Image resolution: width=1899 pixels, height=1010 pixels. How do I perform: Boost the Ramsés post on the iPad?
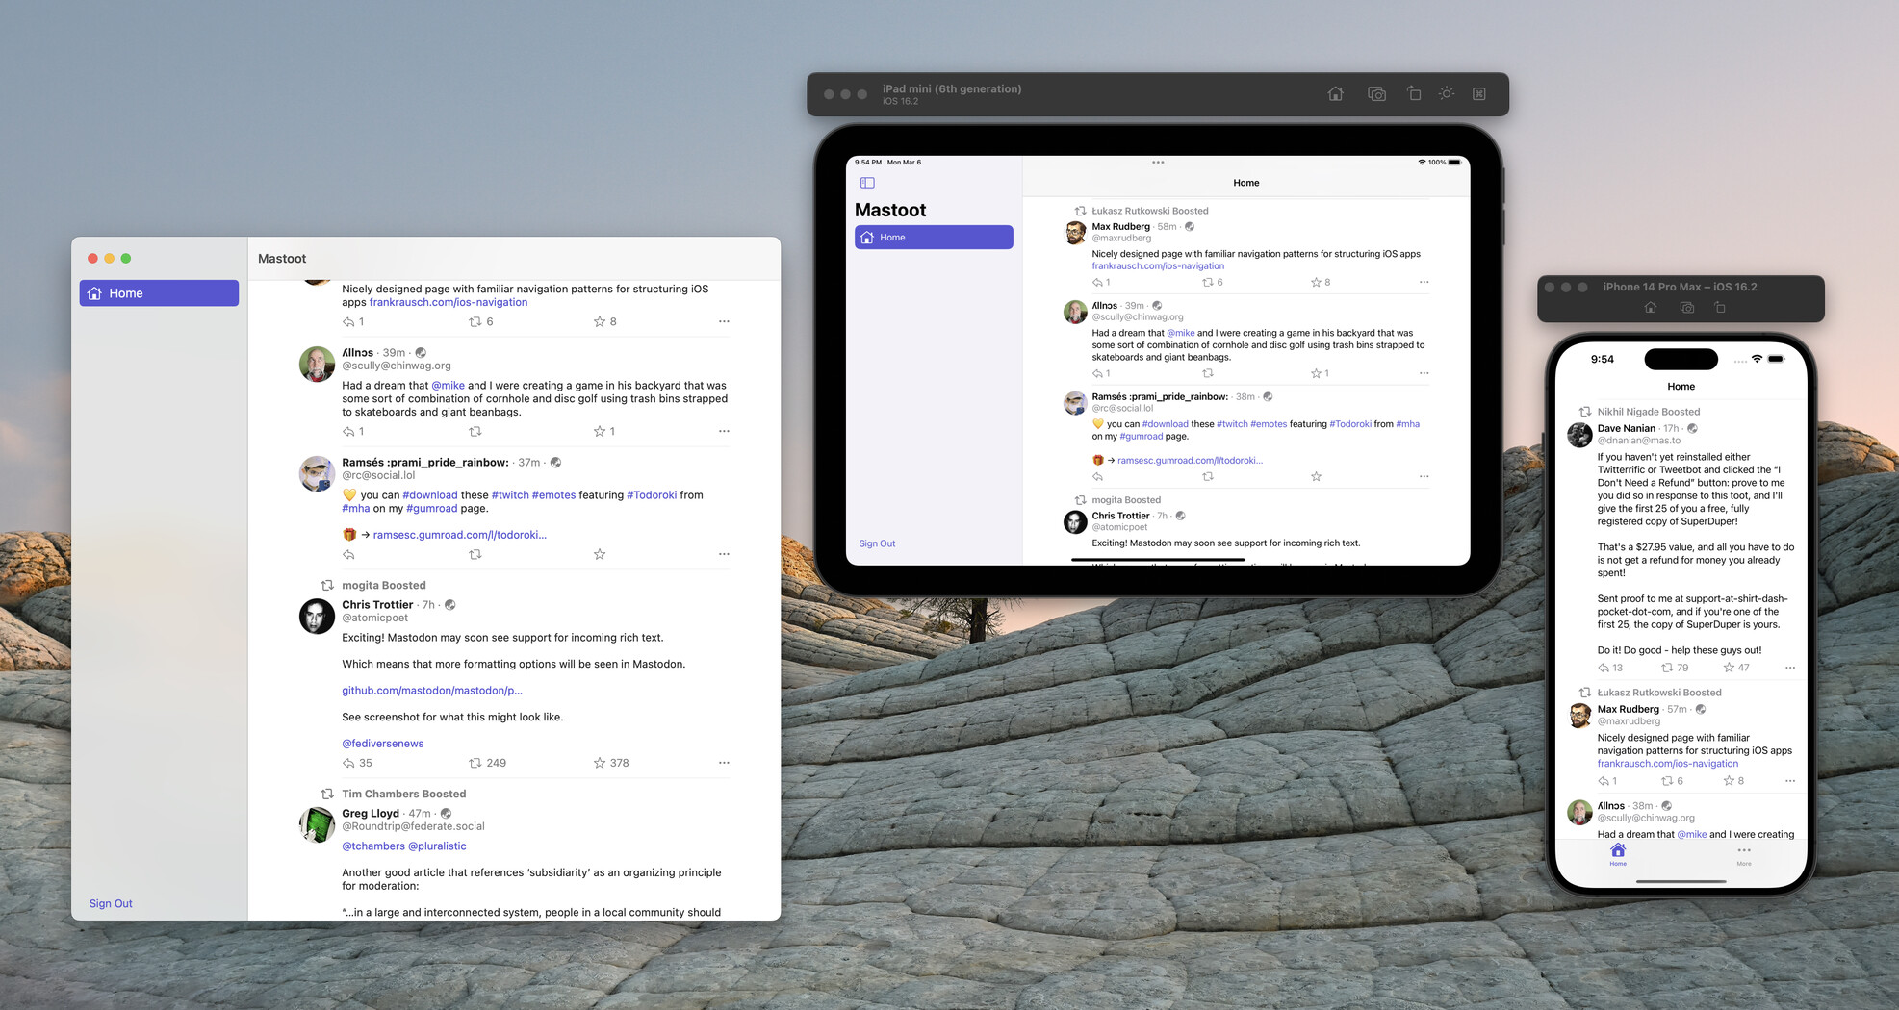click(1208, 476)
